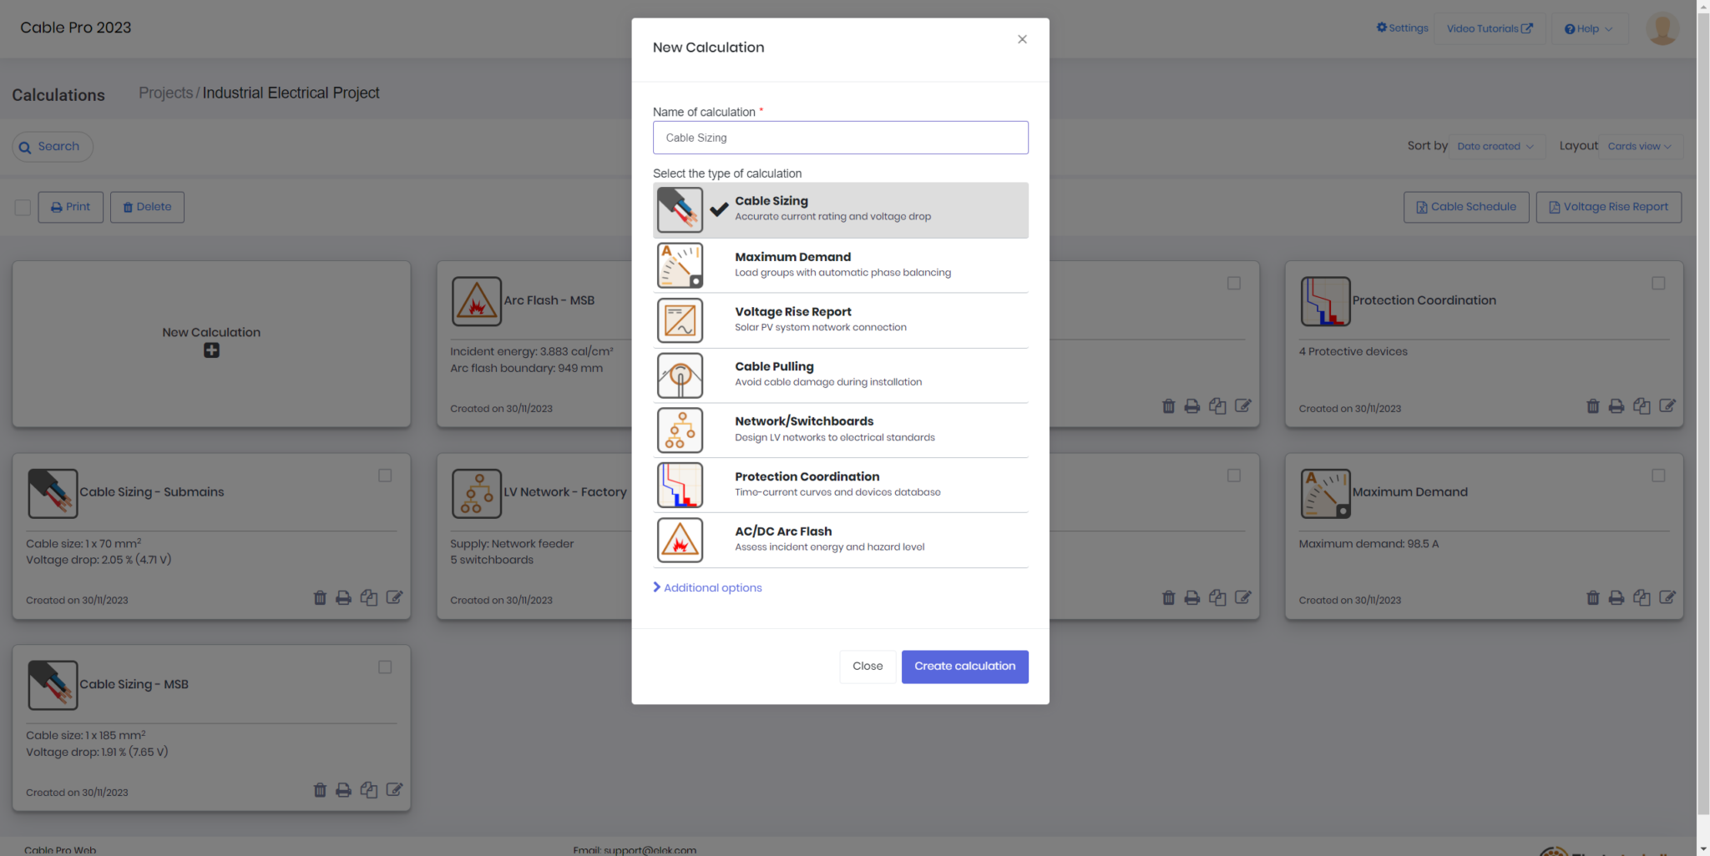The image size is (1710, 856).
Task: Edit the Cable Sizing - MSB card
Action: click(x=394, y=790)
